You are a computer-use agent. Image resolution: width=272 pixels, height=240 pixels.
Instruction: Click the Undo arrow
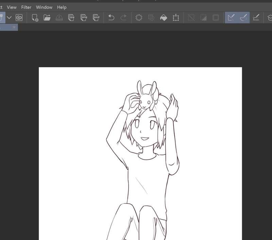pos(111,18)
